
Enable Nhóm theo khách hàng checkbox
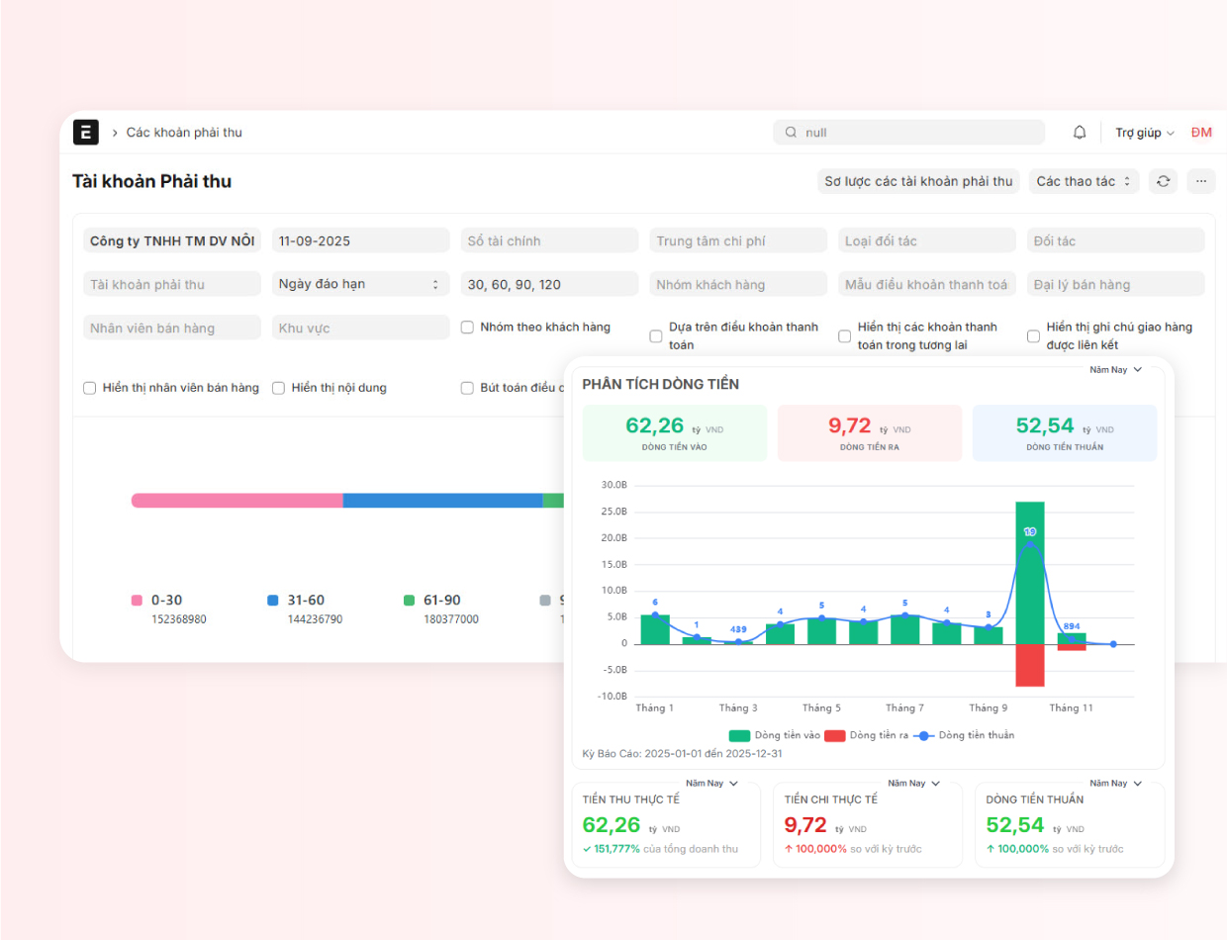pyautogui.click(x=468, y=328)
